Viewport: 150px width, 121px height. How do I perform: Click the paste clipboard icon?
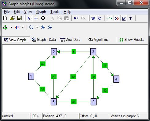[x=67, y=18]
